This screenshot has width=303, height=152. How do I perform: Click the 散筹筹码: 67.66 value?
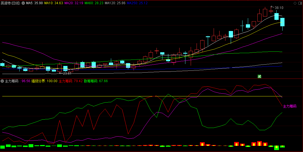coord(96,81)
